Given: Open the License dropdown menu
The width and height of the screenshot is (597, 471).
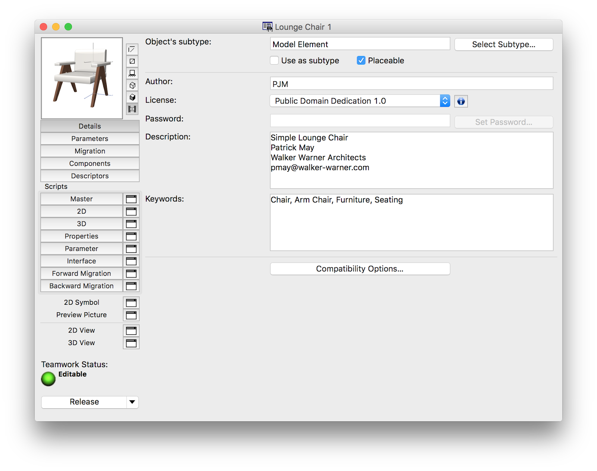Looking at the screenshot, I should point(360,101).
